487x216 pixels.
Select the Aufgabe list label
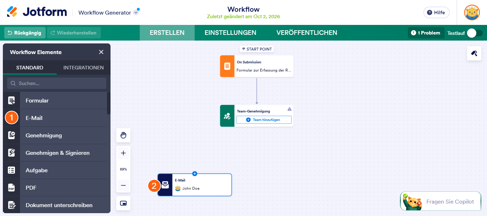37,170
